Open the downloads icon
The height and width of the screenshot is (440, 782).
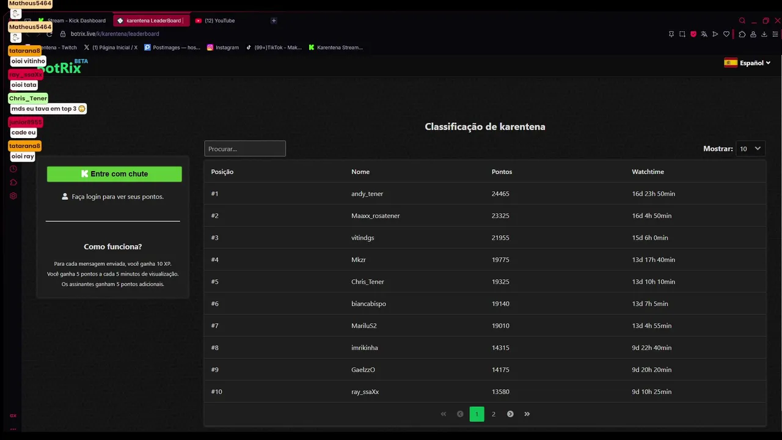764,34
